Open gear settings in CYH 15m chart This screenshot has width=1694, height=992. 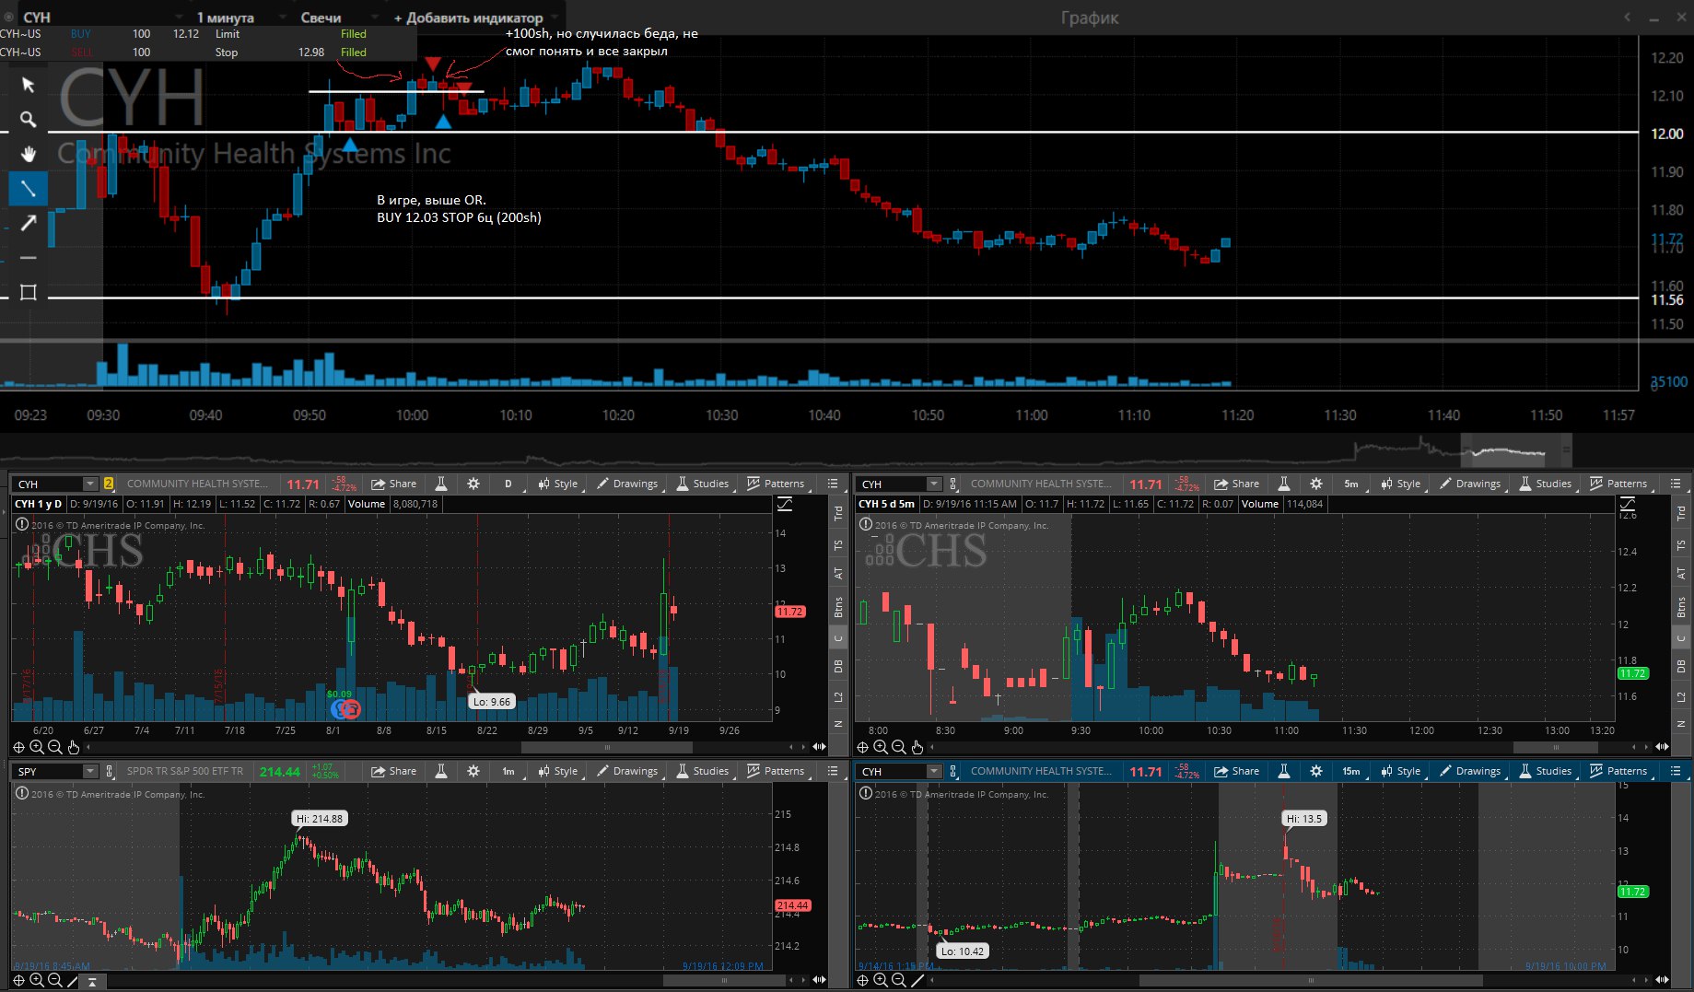1316,771
